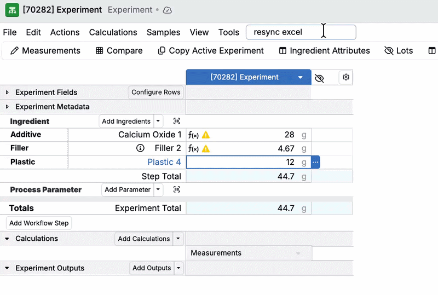Open the experiment column settings gear
This screenshot has height=295, width=438.
click(346, 78)
